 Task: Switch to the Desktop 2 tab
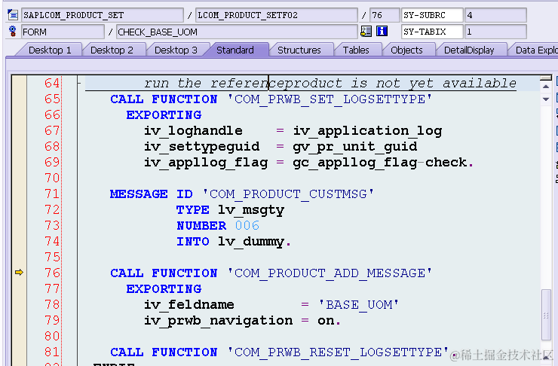point(112,50)
